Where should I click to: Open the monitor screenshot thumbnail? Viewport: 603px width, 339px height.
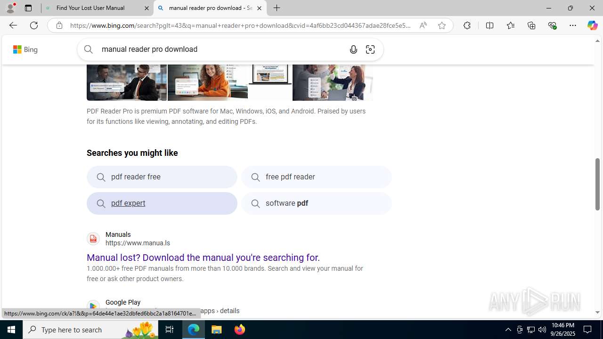(x=270, y=82)
